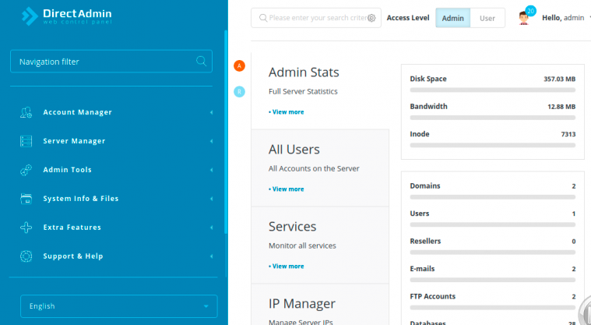The width and height of the screenshot is (591, 325).
Task: Open the English language dropdown
Action: 118,306
